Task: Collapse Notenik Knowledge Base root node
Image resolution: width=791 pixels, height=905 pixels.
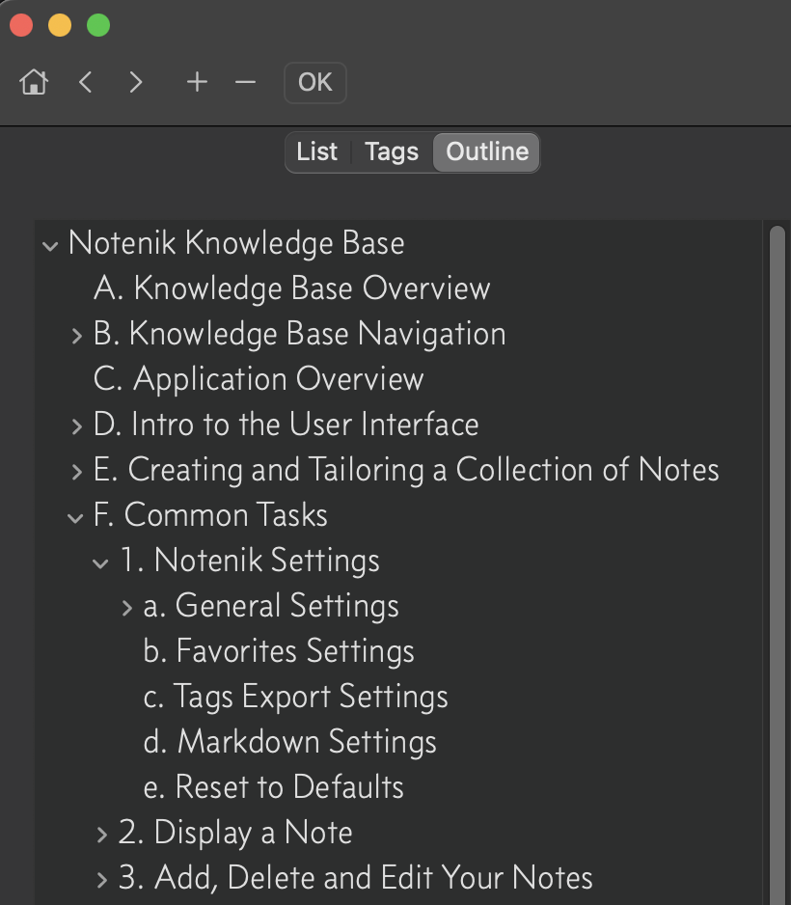Action: [x=50, y=246]
